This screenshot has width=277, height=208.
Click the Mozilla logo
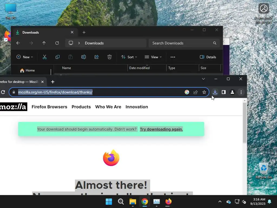point(14,107)
